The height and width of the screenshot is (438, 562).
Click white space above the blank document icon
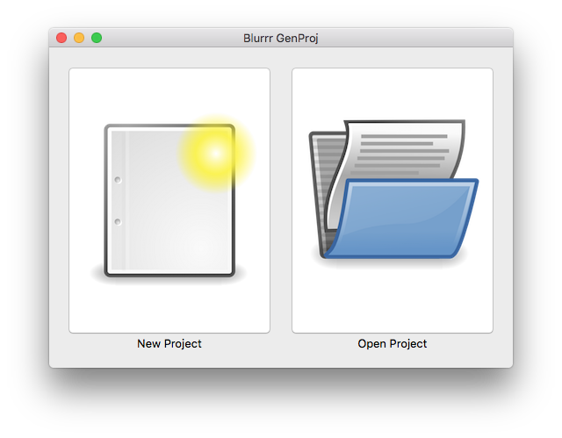coord(169,92)
